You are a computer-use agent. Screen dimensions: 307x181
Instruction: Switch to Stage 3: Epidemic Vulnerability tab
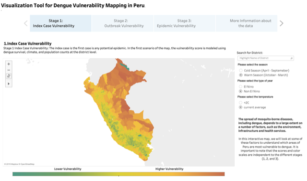point(185,23)
